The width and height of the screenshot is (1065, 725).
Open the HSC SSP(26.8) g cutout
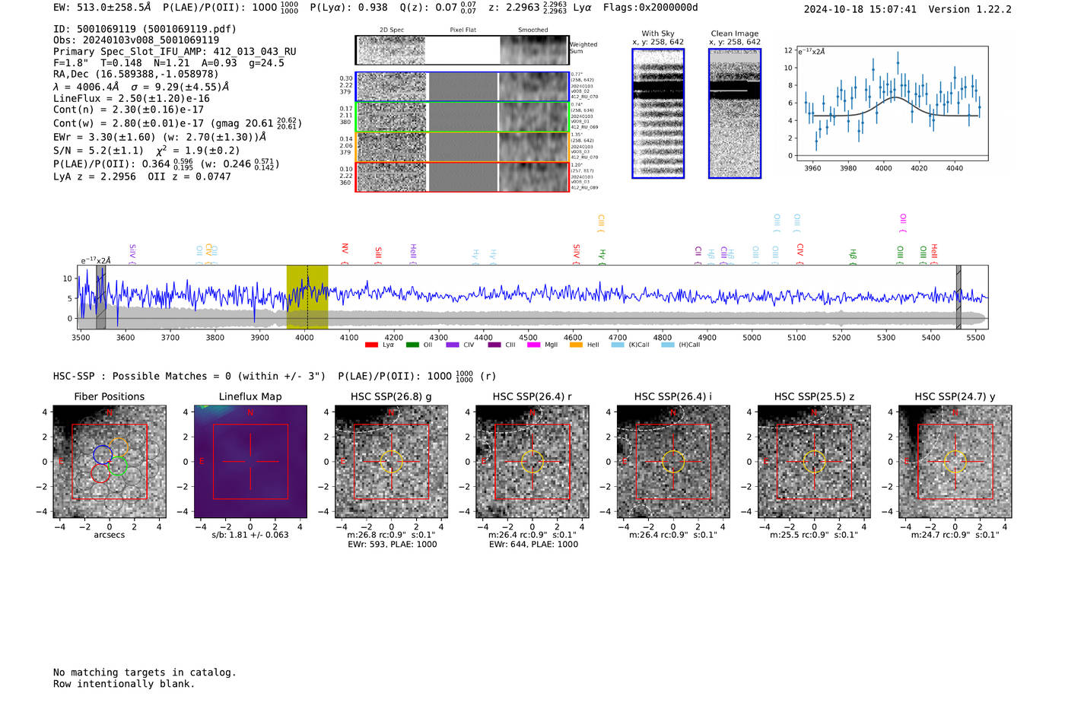click(x=391, y=462)
